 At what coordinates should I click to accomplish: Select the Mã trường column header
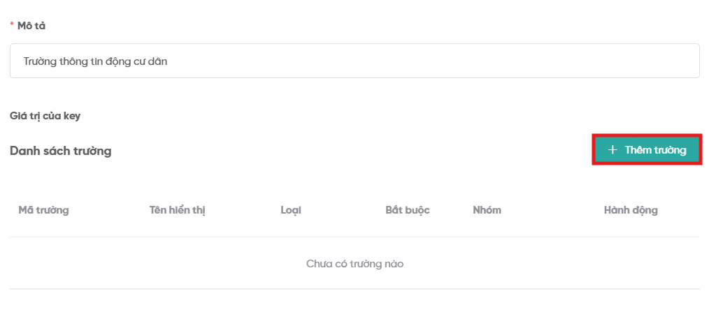point(43,210)
